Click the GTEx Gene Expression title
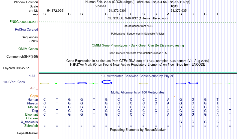The width and height of the screenshot is (237, 139). 138,61
